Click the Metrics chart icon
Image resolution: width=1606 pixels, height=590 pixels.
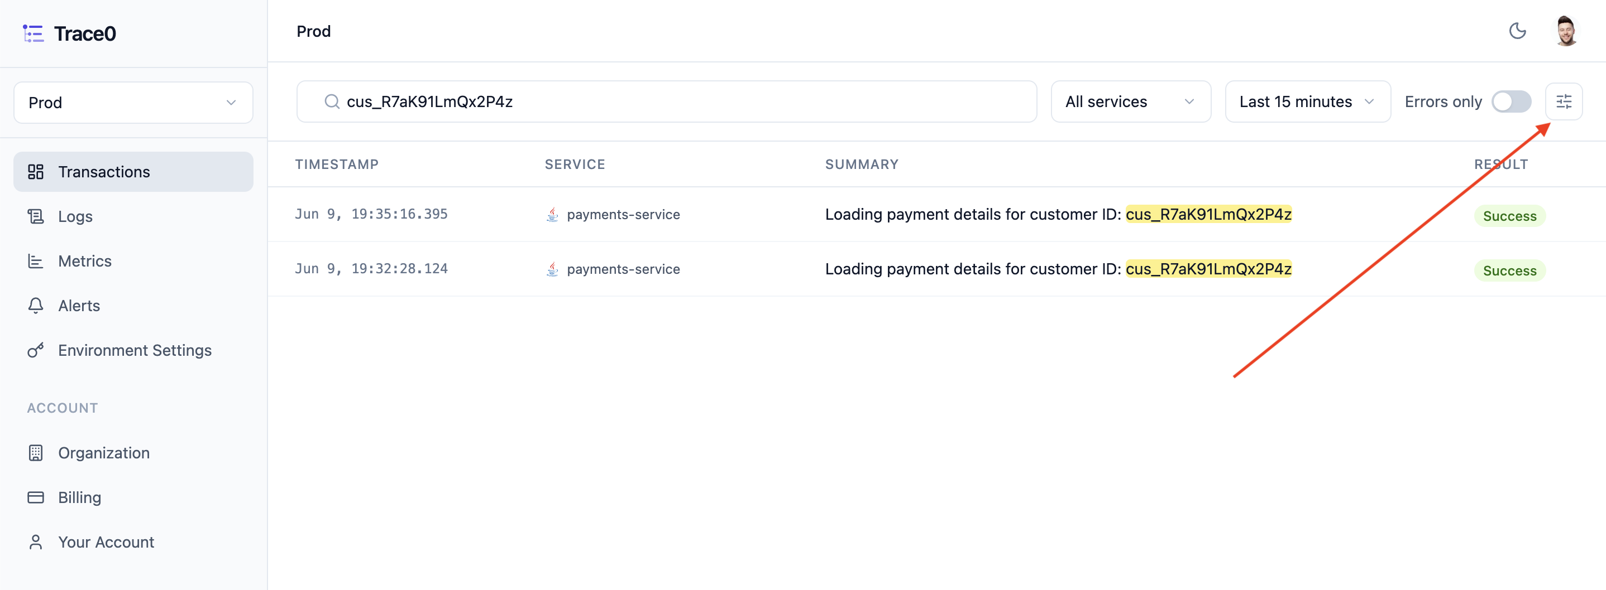tap(36, 262)
